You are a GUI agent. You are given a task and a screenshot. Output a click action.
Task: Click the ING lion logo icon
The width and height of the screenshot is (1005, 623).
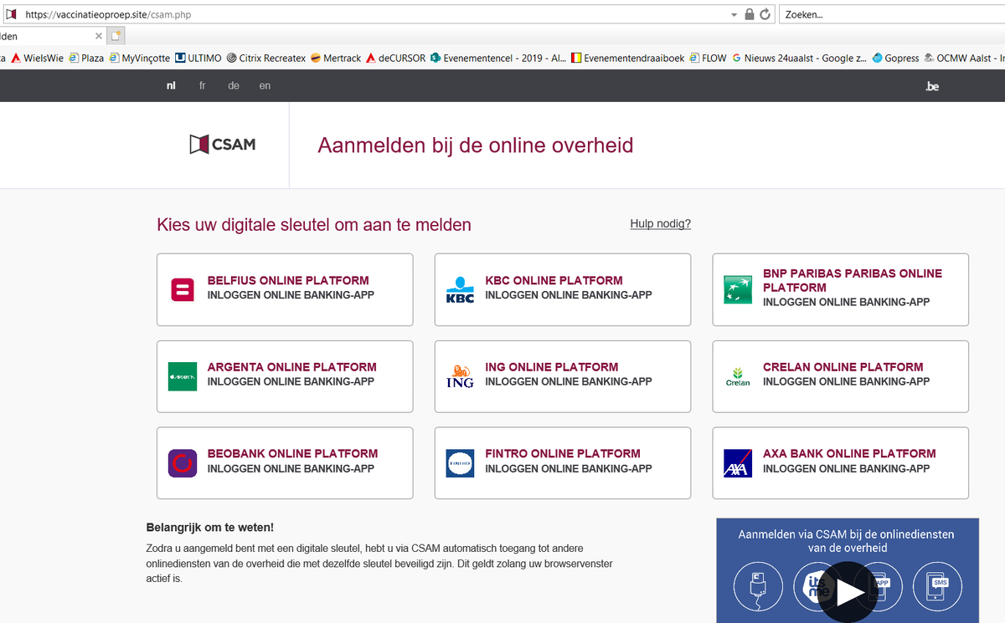(x=461, y=376)
